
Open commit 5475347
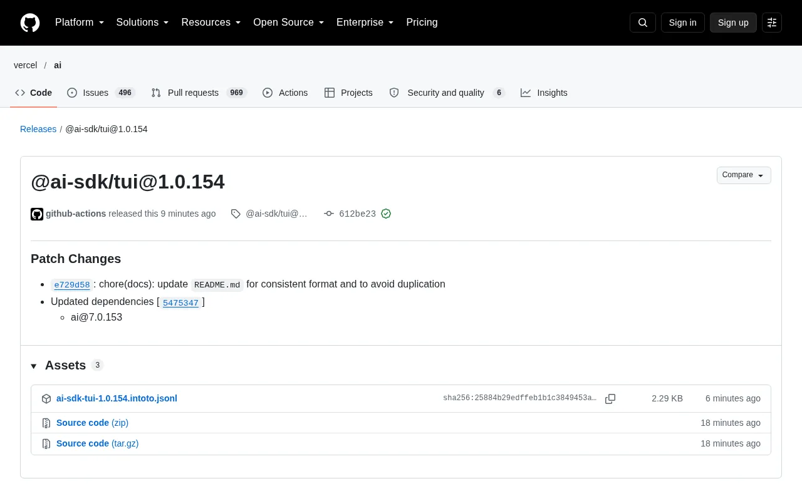click(x=180, y=303)
